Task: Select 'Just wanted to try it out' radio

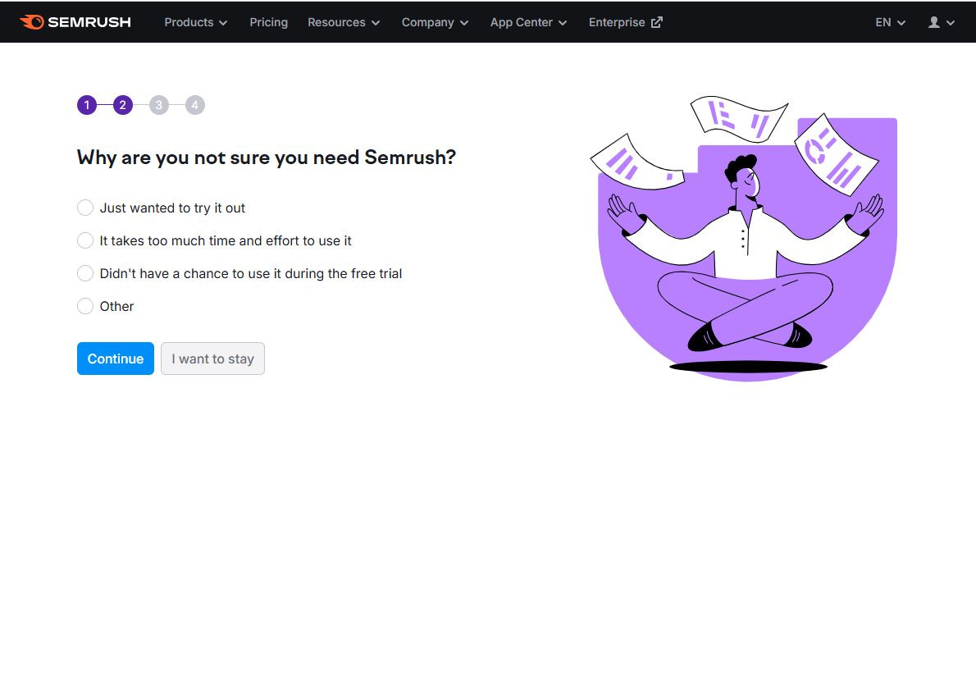Action: [x=85, y=208]
